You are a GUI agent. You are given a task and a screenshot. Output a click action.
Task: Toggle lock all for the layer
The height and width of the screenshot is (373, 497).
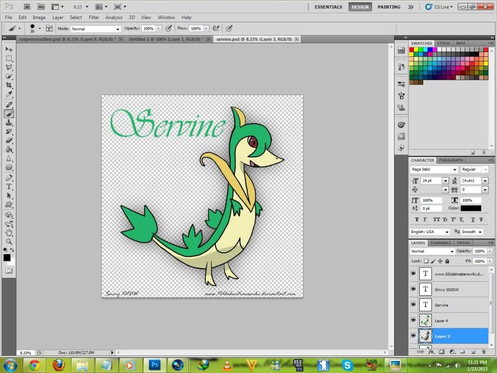coord(447,261)
